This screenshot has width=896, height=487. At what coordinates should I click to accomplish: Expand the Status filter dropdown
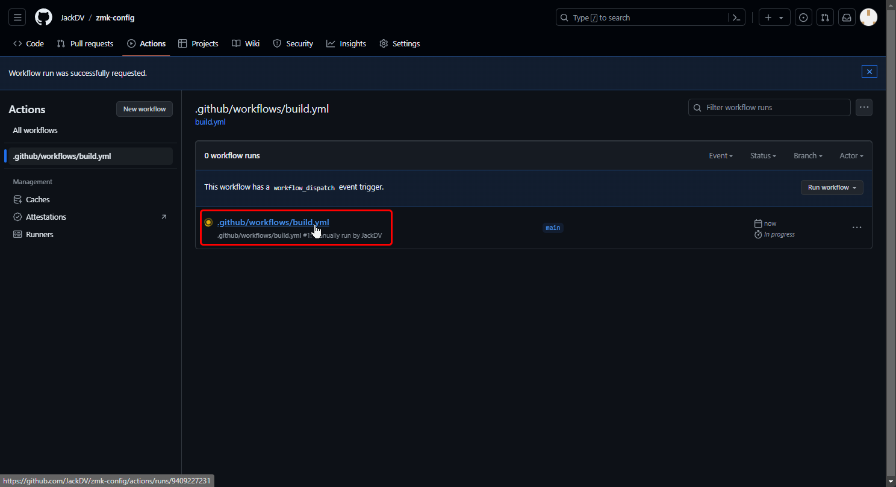click(x=763, y=156)
